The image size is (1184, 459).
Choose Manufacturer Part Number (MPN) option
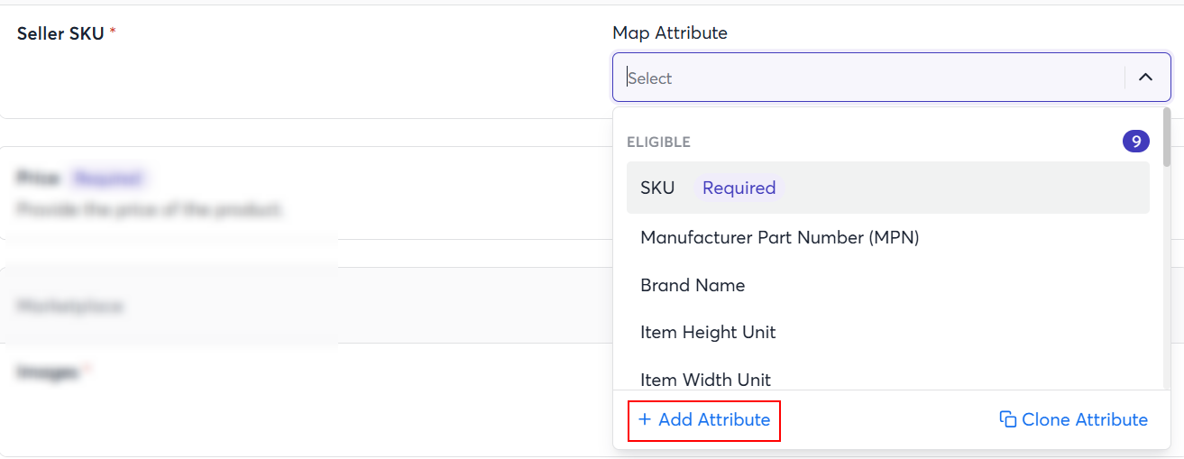[779, 237]
